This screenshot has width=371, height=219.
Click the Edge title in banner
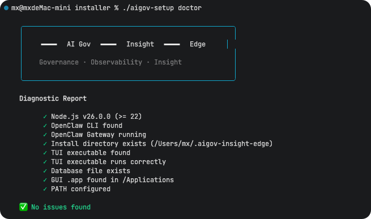[x=198, y=44]
